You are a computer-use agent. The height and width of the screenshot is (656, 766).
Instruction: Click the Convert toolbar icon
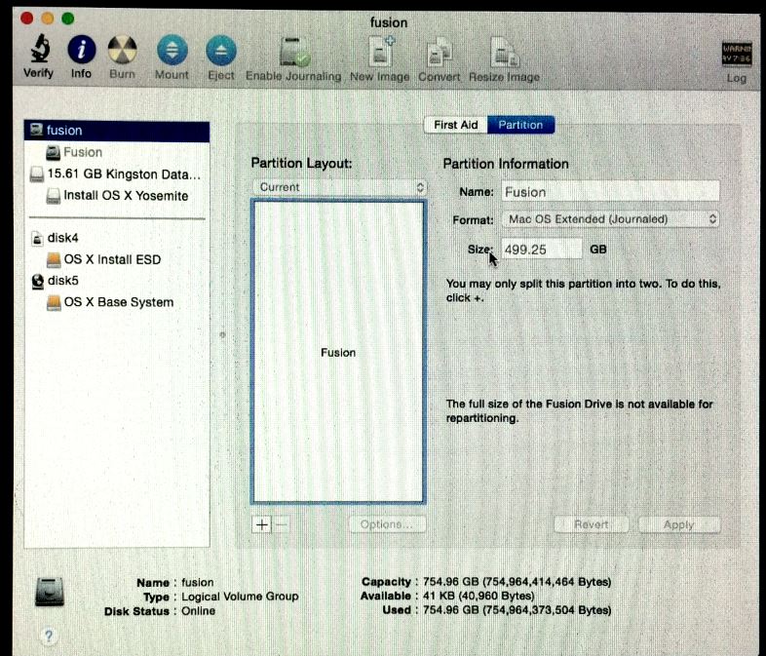[x=439, y=53]
